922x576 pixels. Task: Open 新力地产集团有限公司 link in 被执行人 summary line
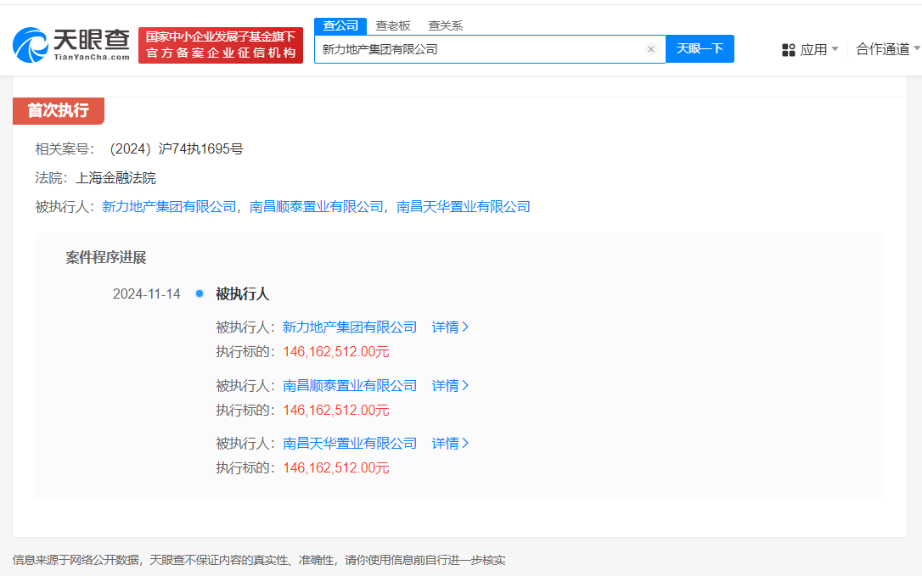pos(169,207)
